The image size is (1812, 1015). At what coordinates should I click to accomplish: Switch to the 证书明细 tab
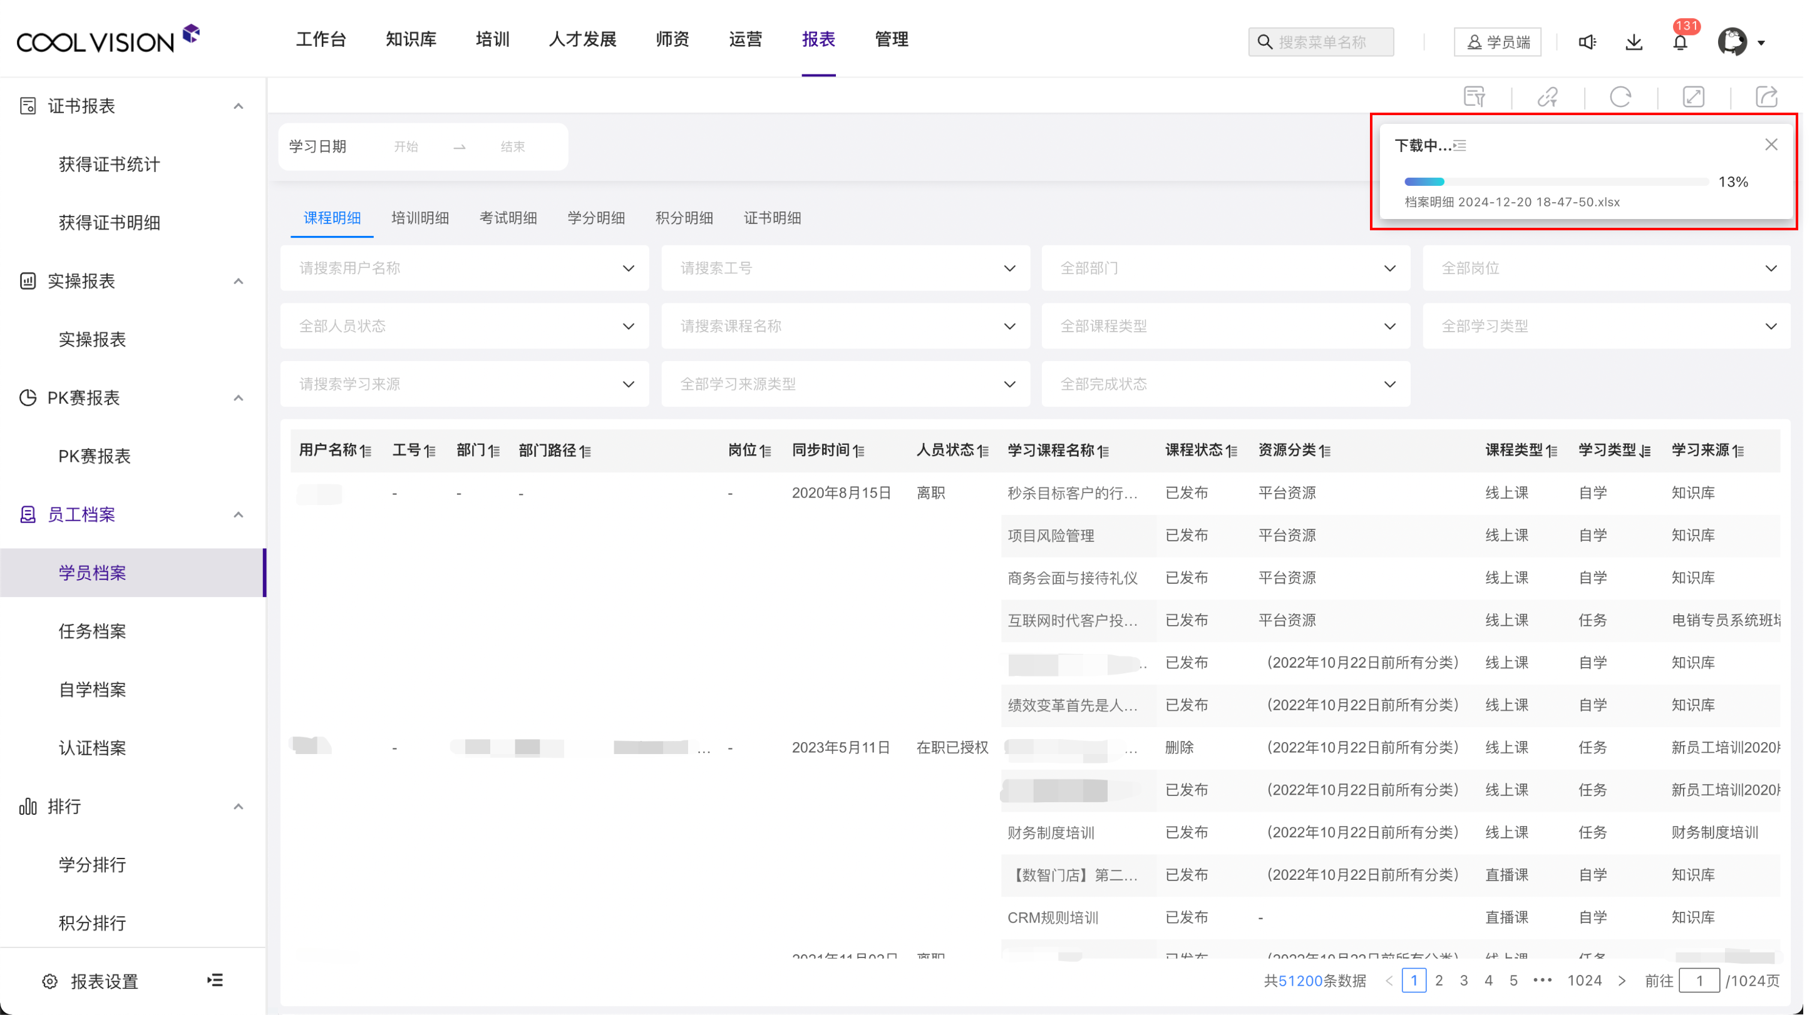(771, 218)
